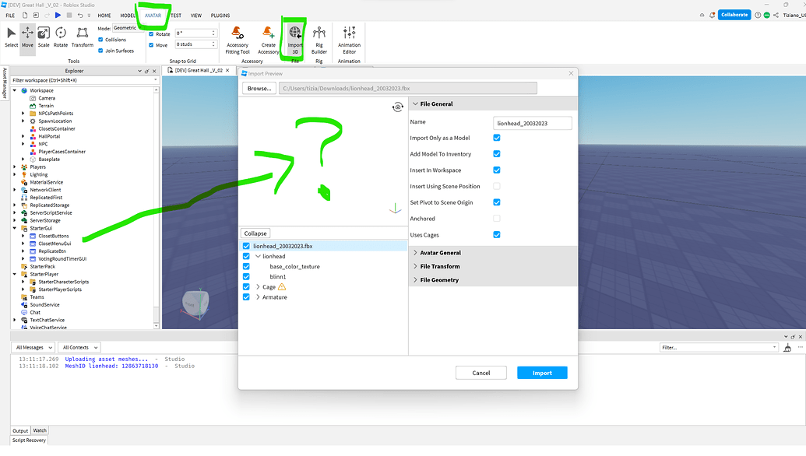Switch to the HOME ribbon tab
This screenshot has width=806, height=456.
pos(104,16)
